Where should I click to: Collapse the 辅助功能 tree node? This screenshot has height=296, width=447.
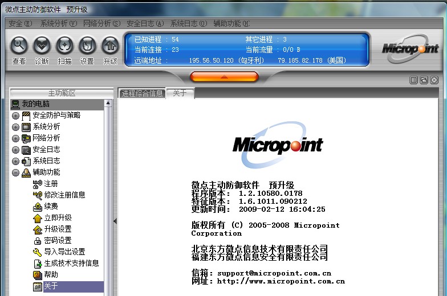click(x=16, y=173)
